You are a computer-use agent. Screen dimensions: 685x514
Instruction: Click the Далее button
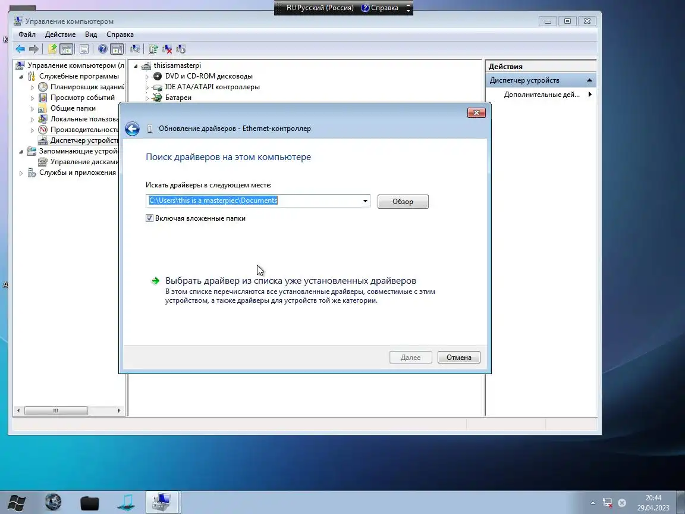click(411, 358)
